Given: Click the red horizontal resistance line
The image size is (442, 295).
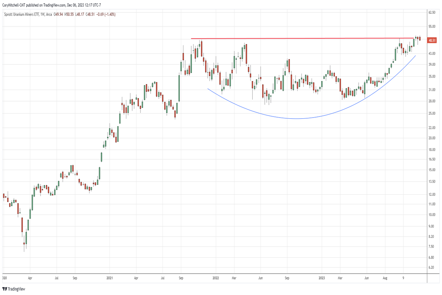Looking at the screenshot, I should 295,38.
